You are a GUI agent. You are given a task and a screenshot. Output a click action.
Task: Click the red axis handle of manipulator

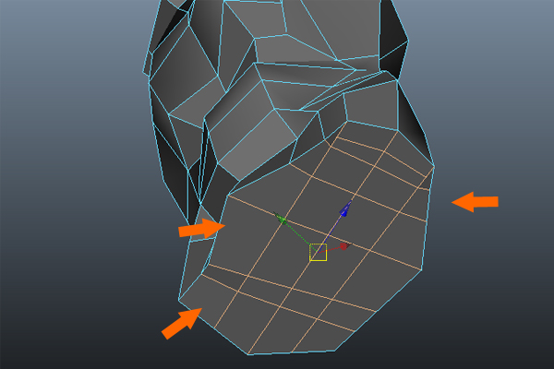tap(344, 245)
